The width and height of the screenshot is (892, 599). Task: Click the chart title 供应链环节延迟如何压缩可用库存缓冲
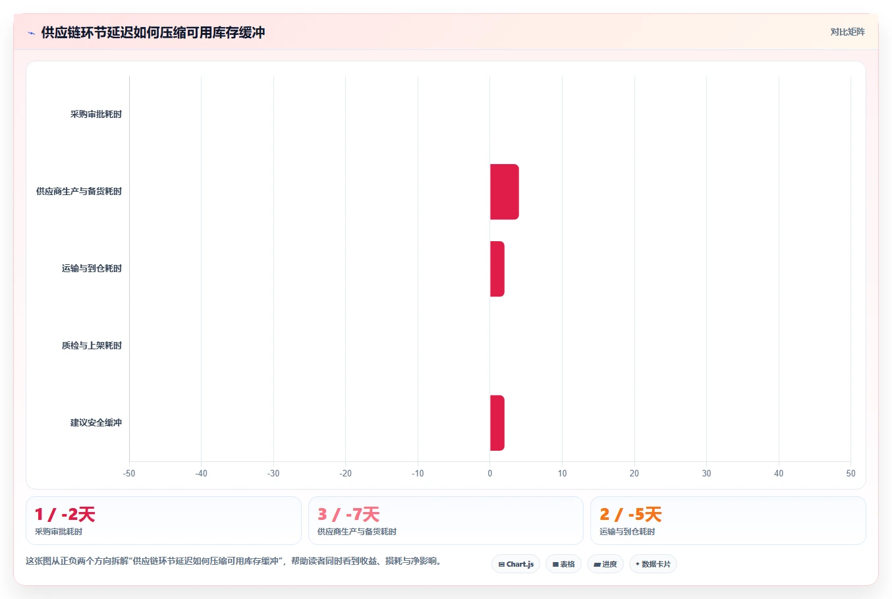pos(153,32)
